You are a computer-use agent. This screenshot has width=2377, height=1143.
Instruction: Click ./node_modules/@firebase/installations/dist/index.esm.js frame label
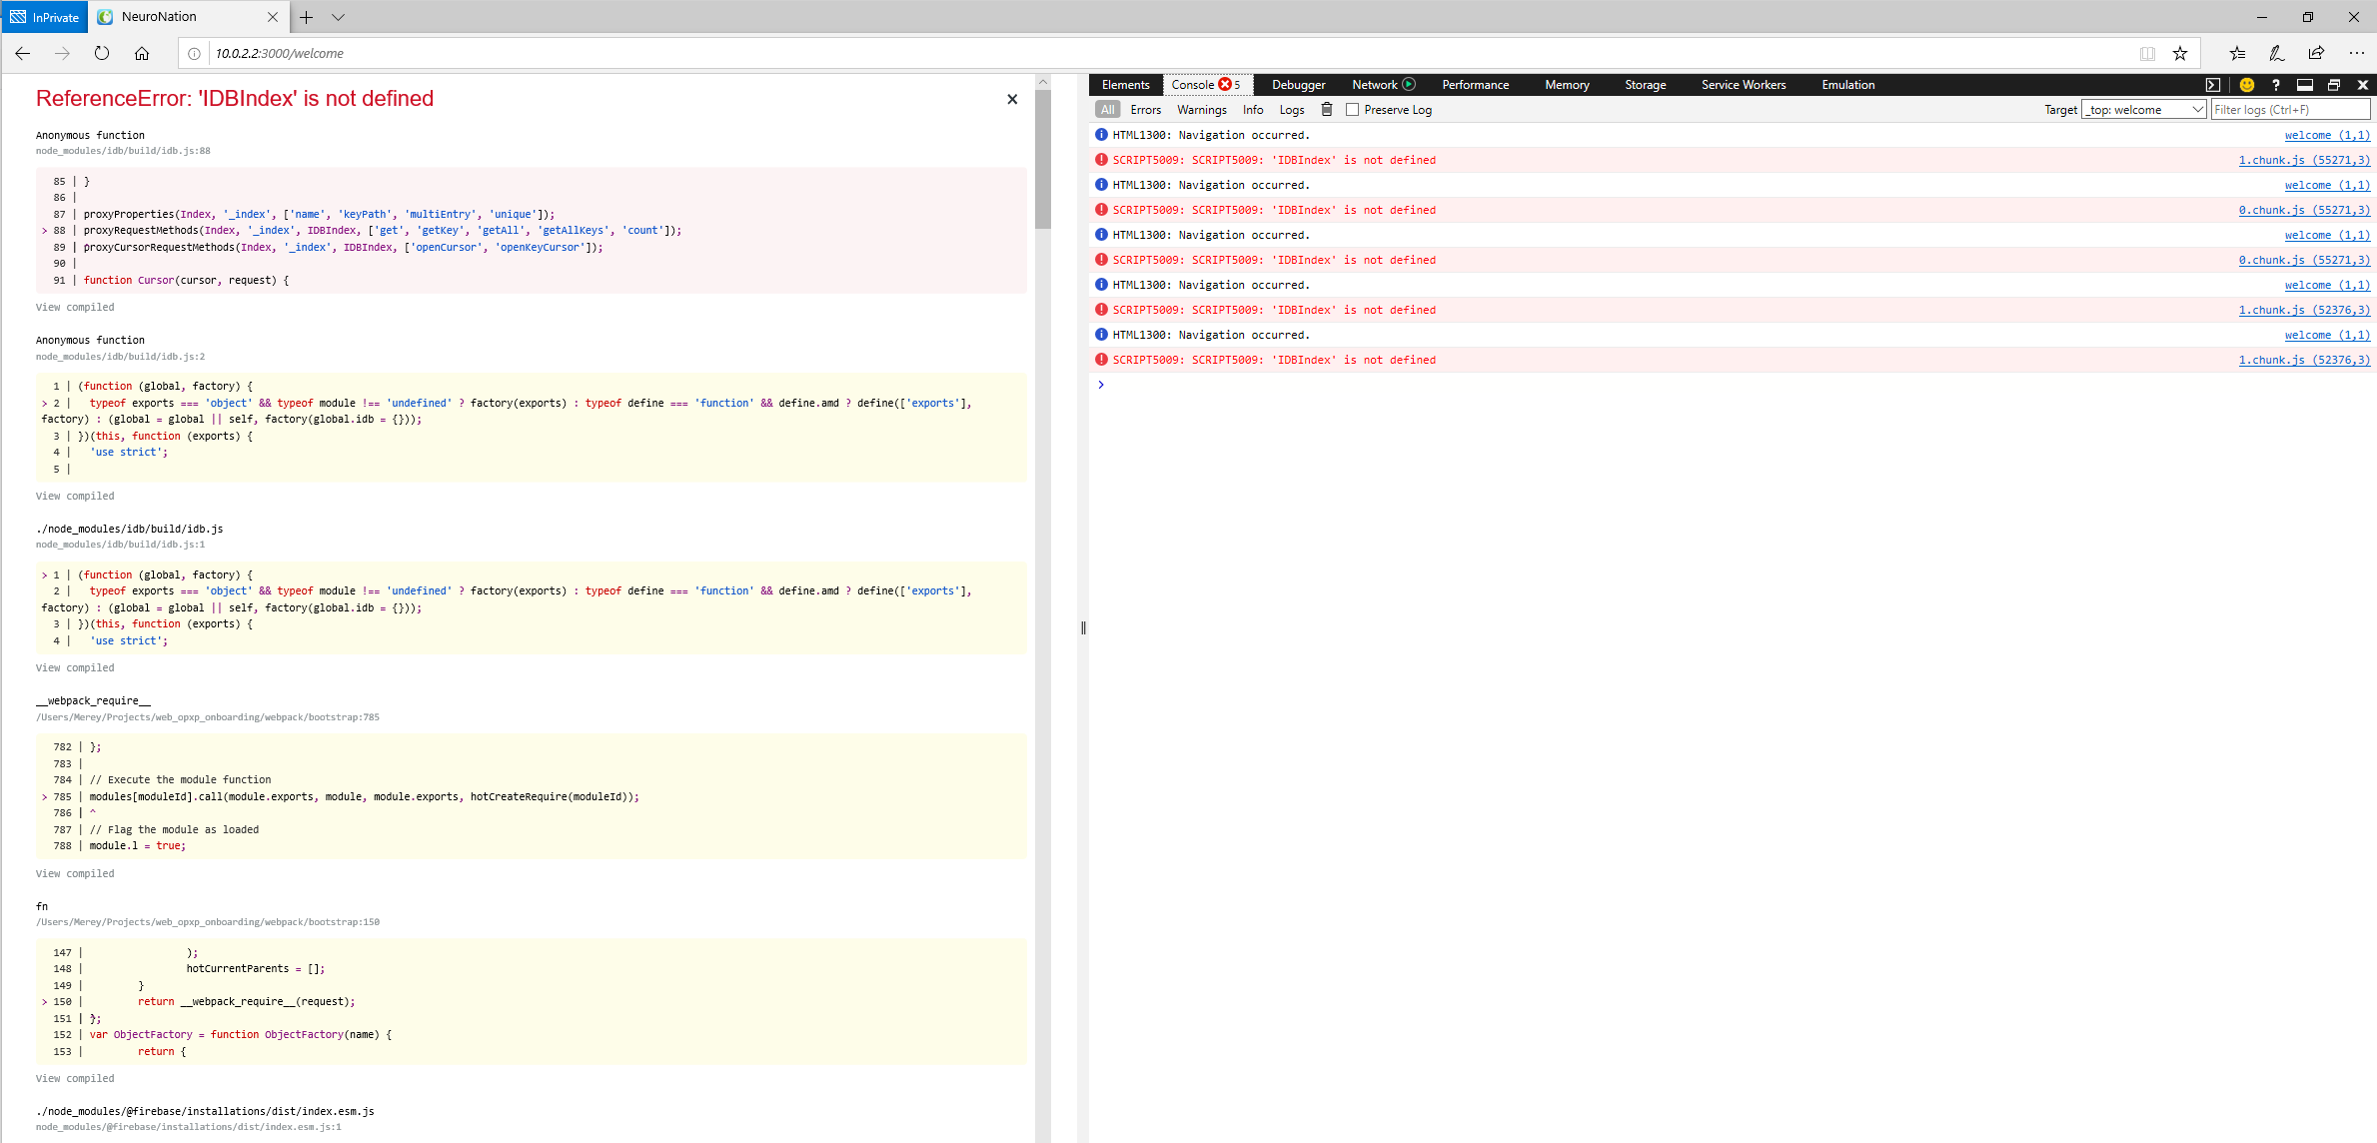(x=205, y=1112)
